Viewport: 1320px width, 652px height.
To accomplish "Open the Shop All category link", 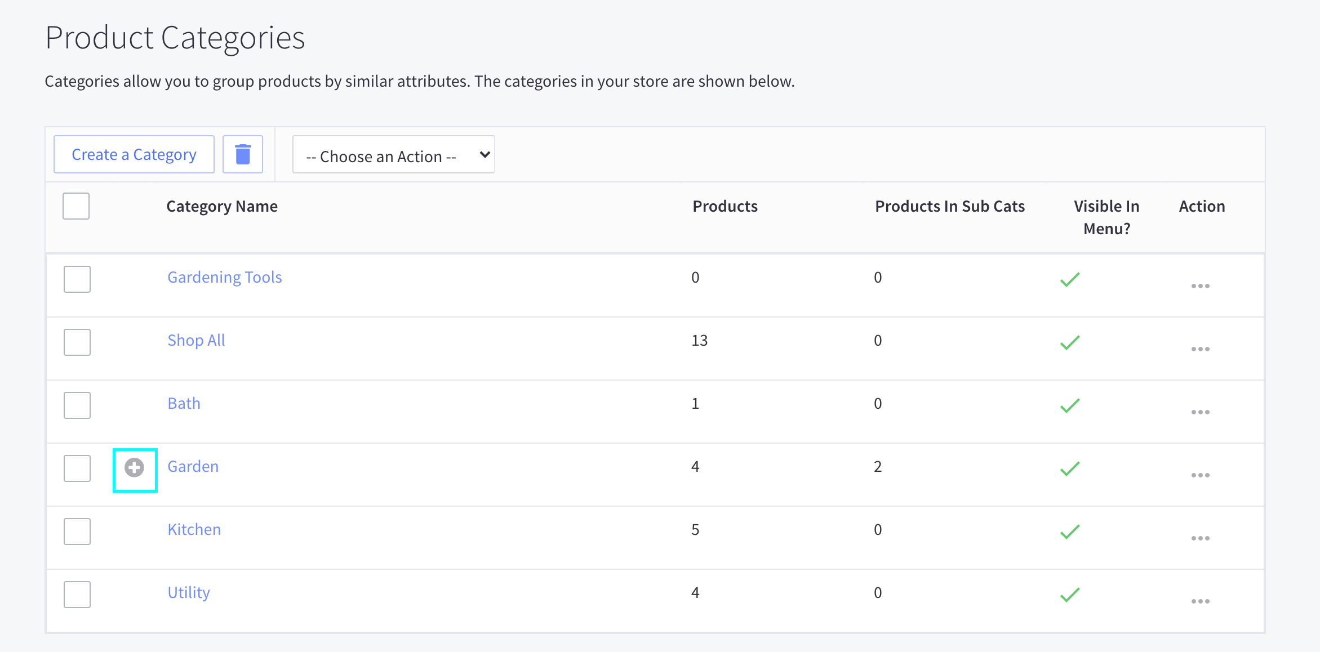I will (196, 340).
